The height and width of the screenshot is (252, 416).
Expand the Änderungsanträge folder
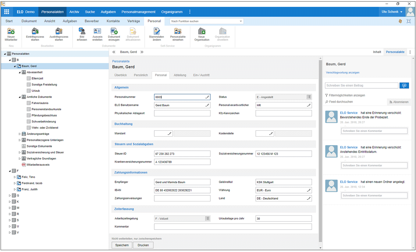point(20,134)
